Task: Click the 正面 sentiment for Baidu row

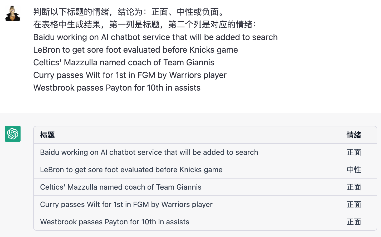Action: click(354, 152)
